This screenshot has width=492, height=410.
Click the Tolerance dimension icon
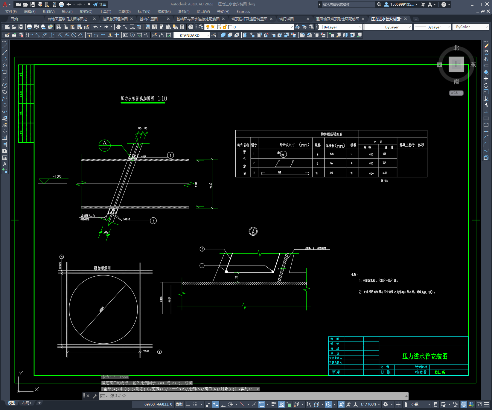(x=126, y=35)
